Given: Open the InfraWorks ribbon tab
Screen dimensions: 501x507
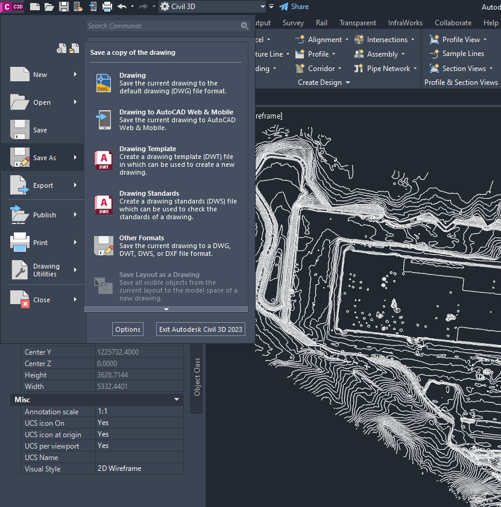Looking at the screenshot, I should point(405,22).
